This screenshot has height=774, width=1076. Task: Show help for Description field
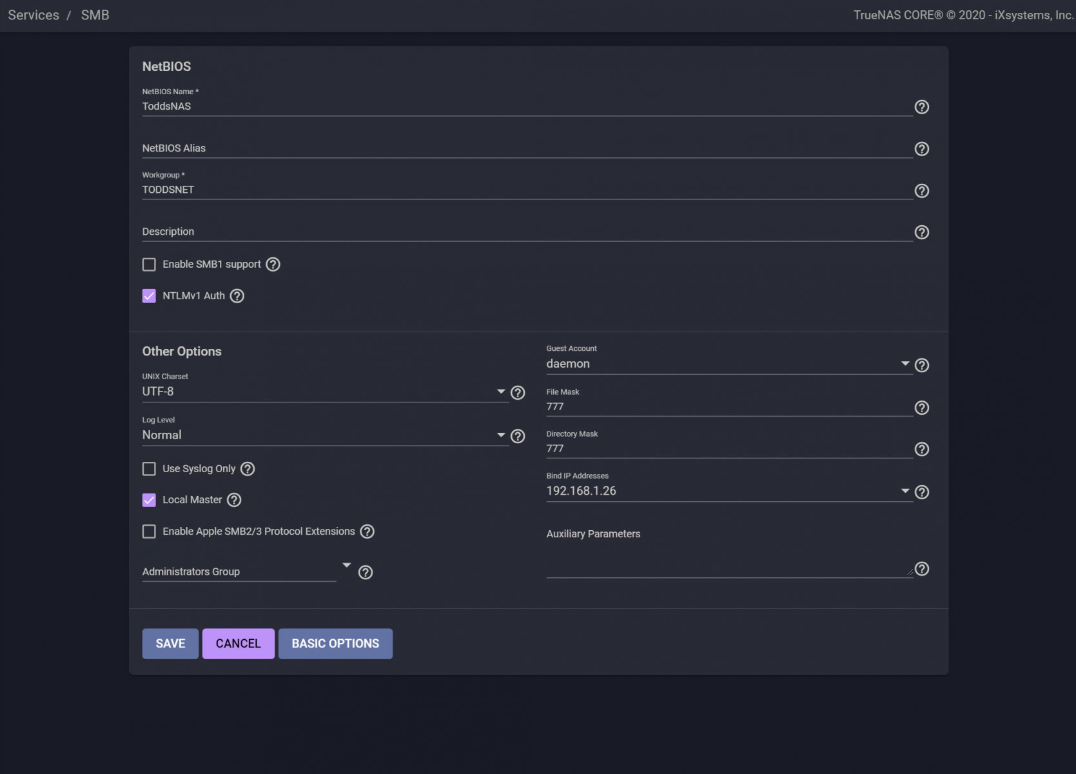point(922,232)
